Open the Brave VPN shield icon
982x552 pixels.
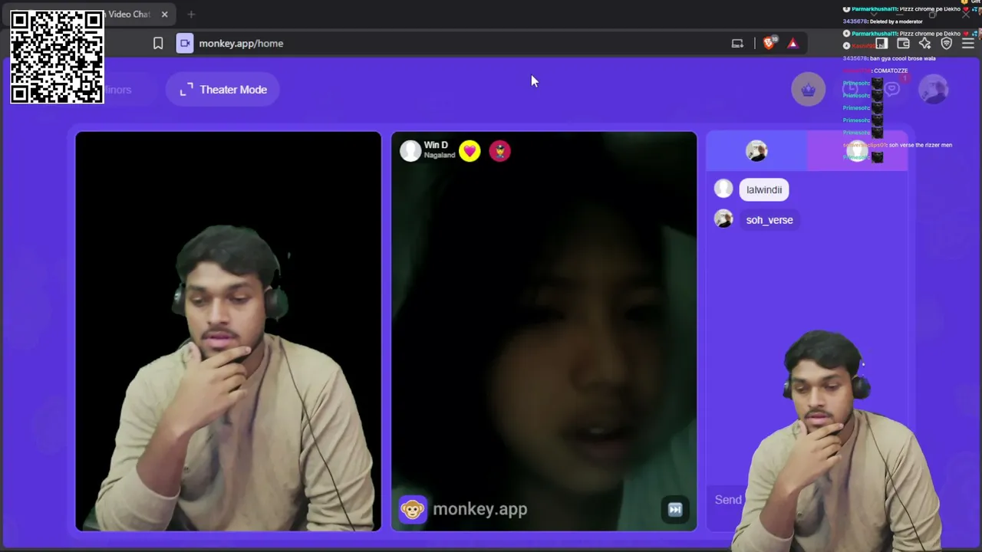pyautogui.click(x=947, y=44)
